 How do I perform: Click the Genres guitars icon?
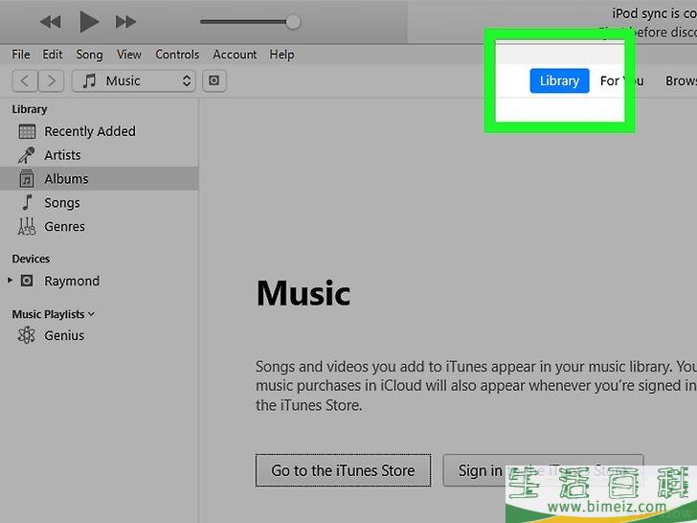[x=27, y=226]
